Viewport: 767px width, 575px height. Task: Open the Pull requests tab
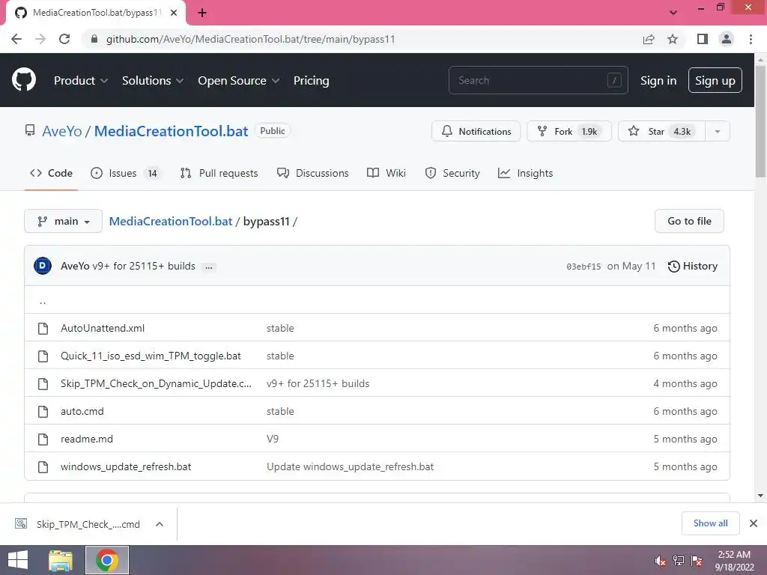pyautogui.click(x=219, y=173)
